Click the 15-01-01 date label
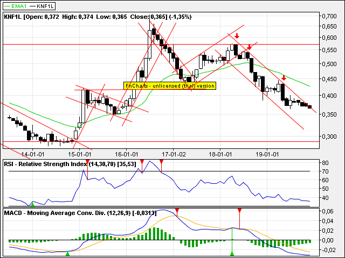Screen dimensions: 345x258 pyautogui.click(x=80, y=154)
